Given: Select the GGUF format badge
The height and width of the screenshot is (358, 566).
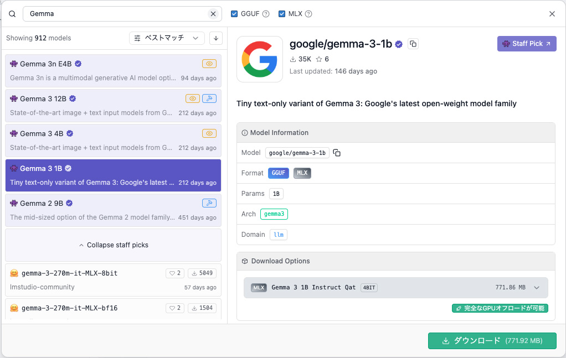Looking at the screenshot, I should [279, 173].
